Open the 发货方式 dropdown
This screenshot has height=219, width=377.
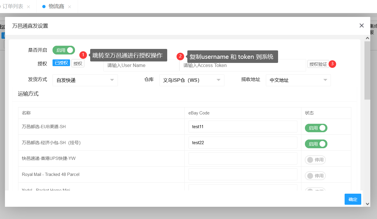pyautogui.click(x=85, y=80)
